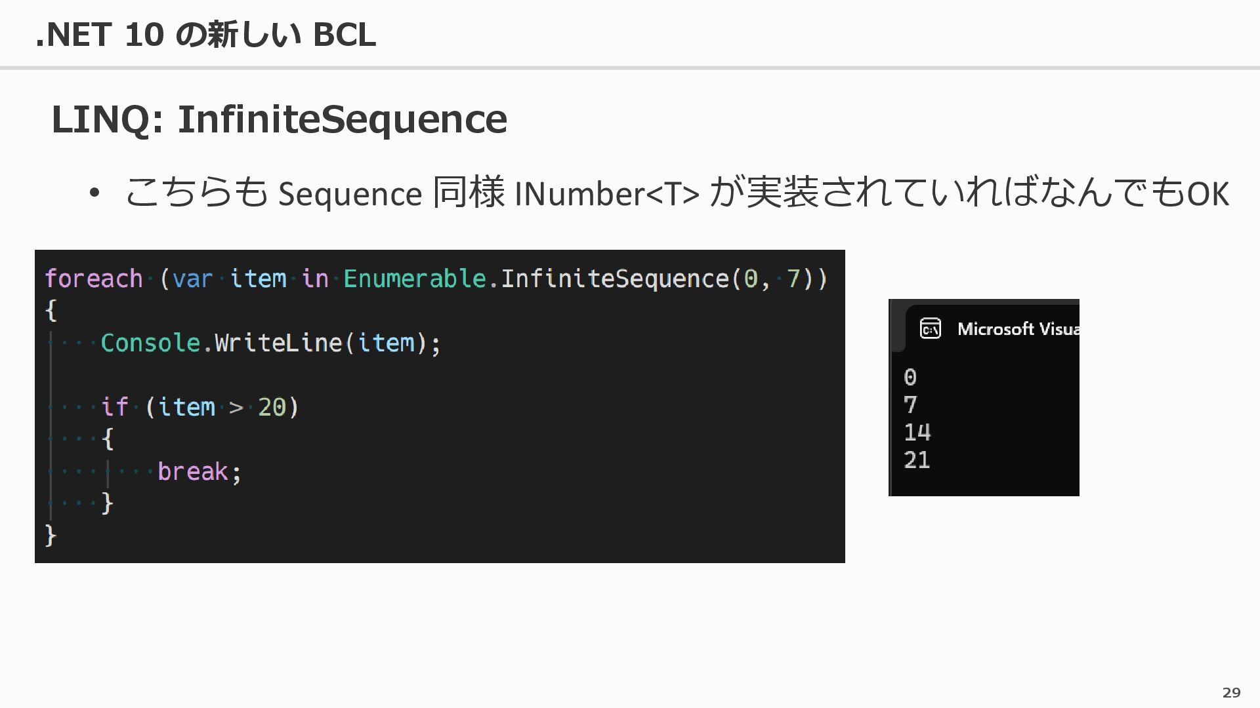Click the number 20 in if condition
The image size is (1260, 708).
pos(272,408)
